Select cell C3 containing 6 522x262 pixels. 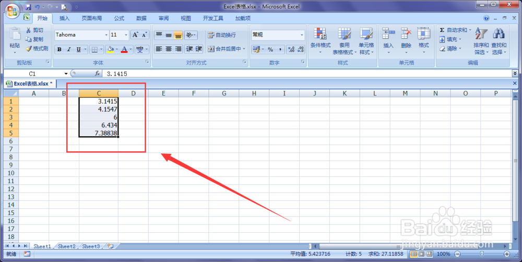click(99, 117)
